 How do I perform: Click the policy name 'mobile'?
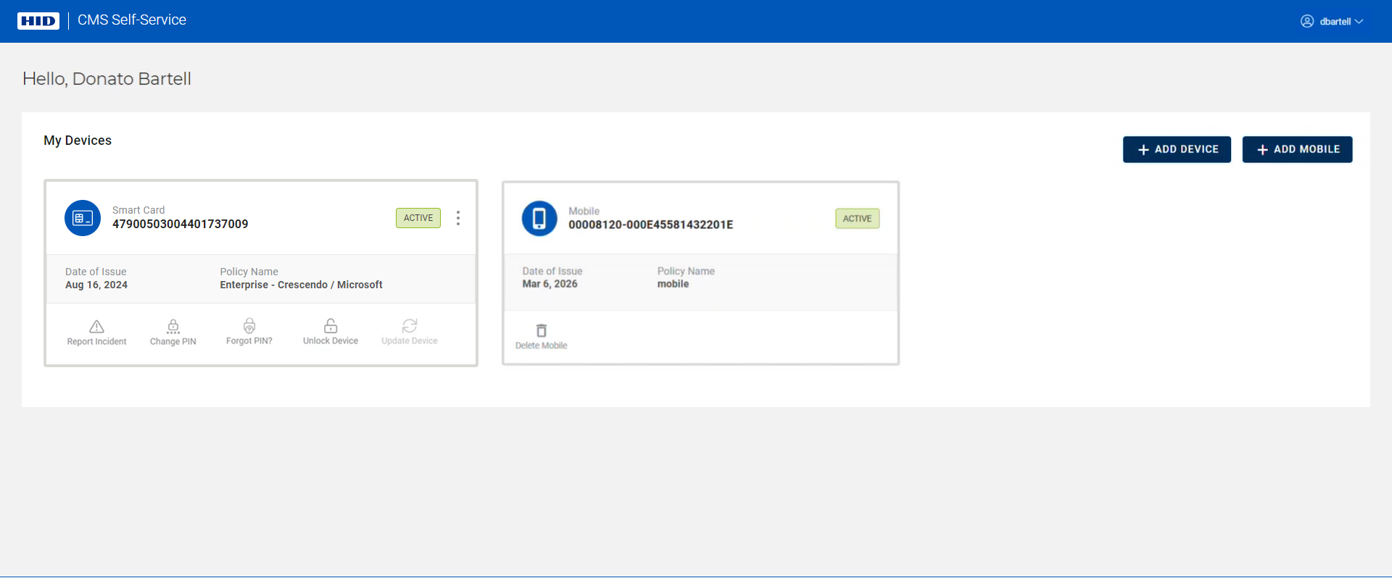(x=674, y=284)
